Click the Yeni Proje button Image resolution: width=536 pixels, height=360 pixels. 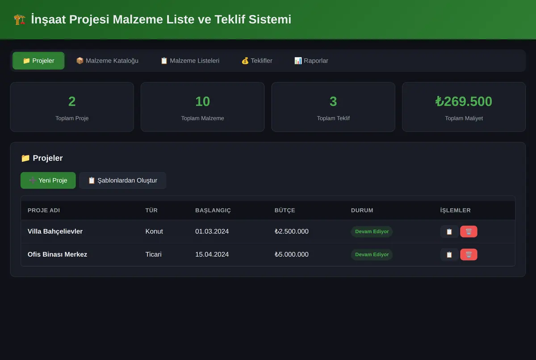48,180
